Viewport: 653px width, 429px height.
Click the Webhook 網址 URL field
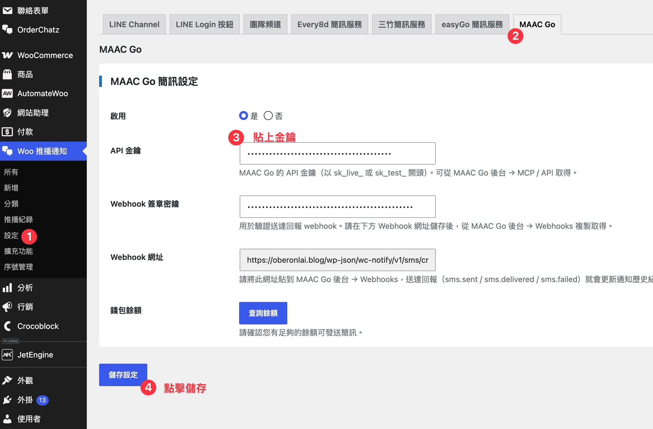click(338, 260)
